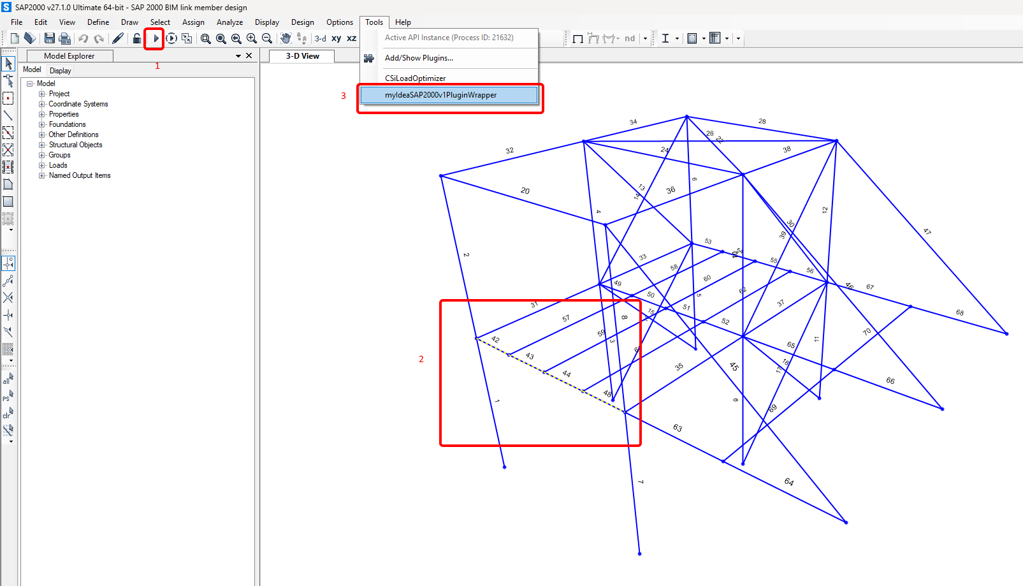Expand the Groups tree node

[42, 155]
